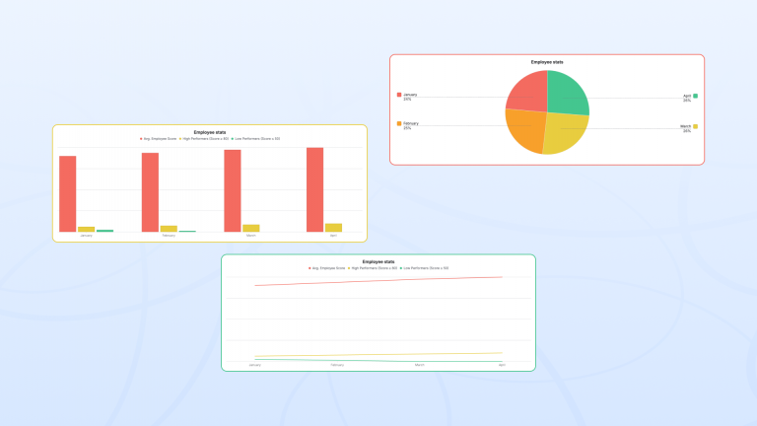Click red average score line in line chart

click(x=378, y=281)
